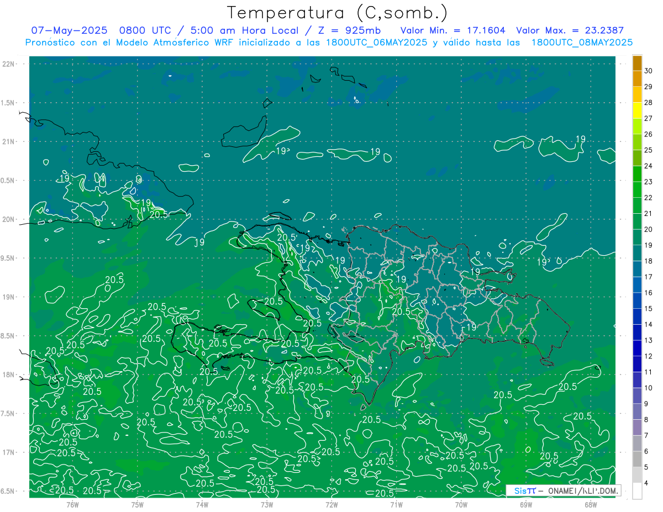Click the "19N" latitude axis label
This screenshot has height=512, width=663.
click(8, 297)
